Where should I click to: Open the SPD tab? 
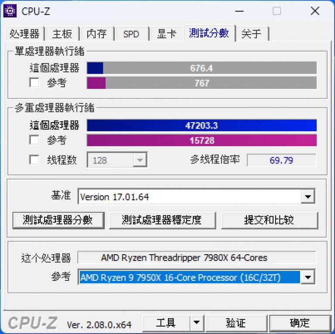point(131,34)
